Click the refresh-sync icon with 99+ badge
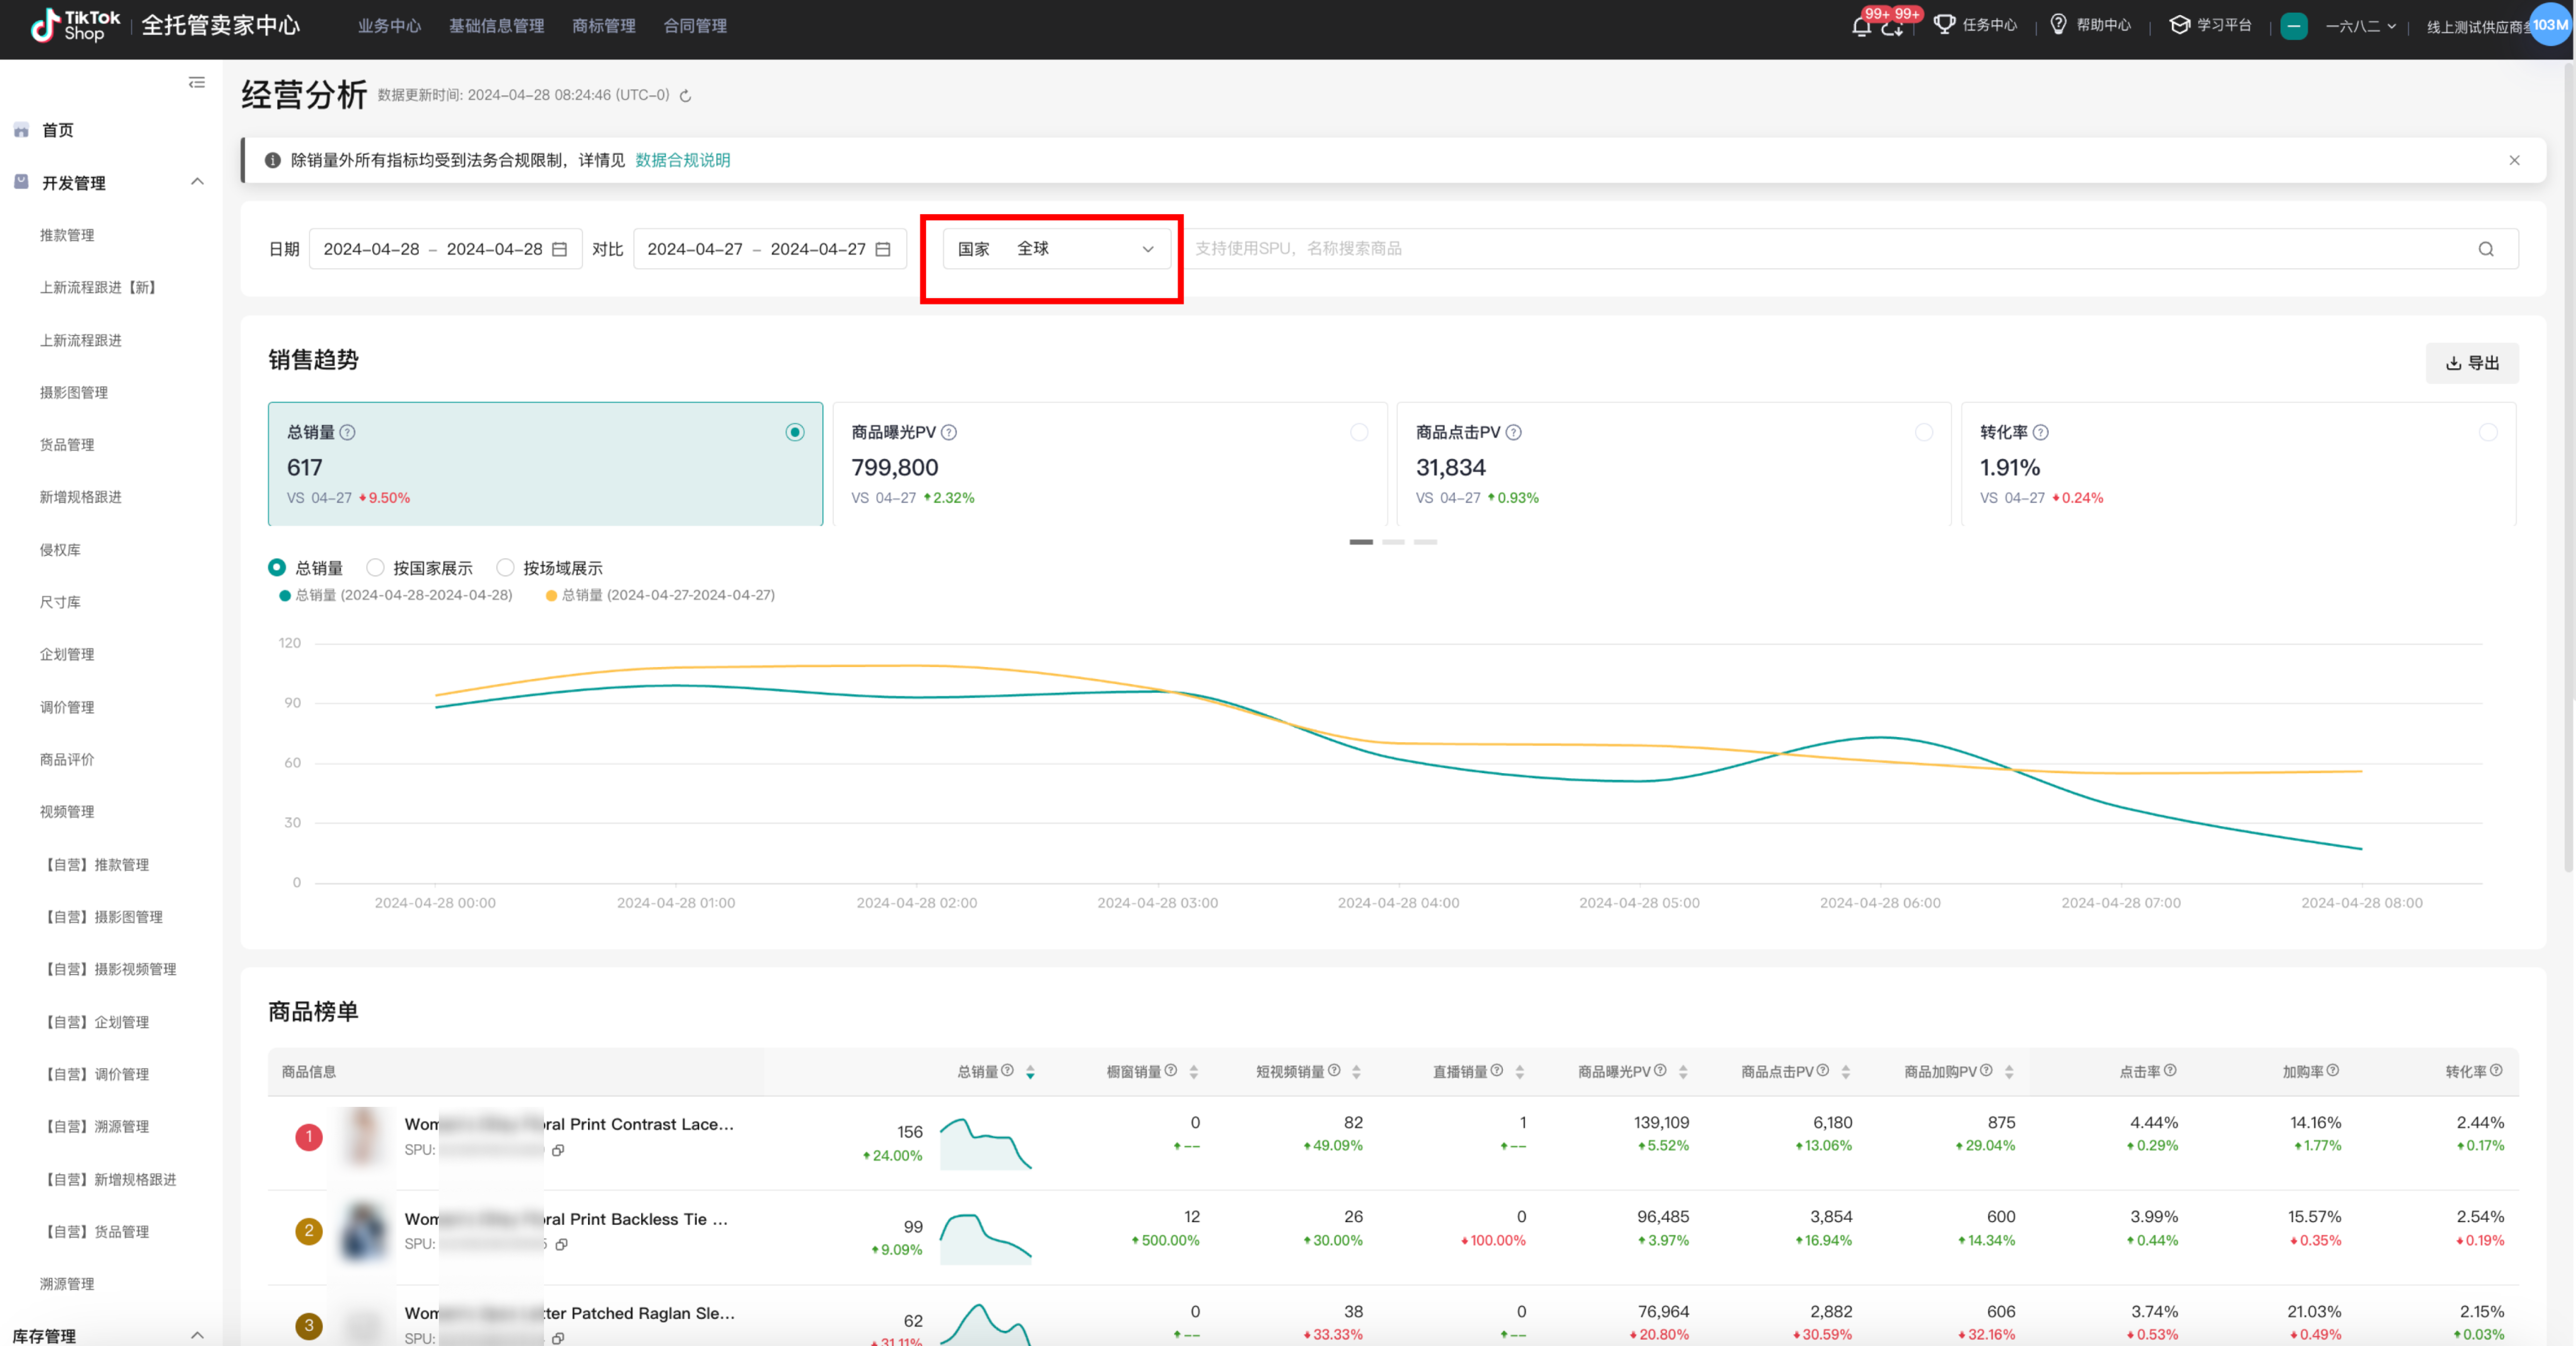The image size is (2576, 1346). 1892,27
